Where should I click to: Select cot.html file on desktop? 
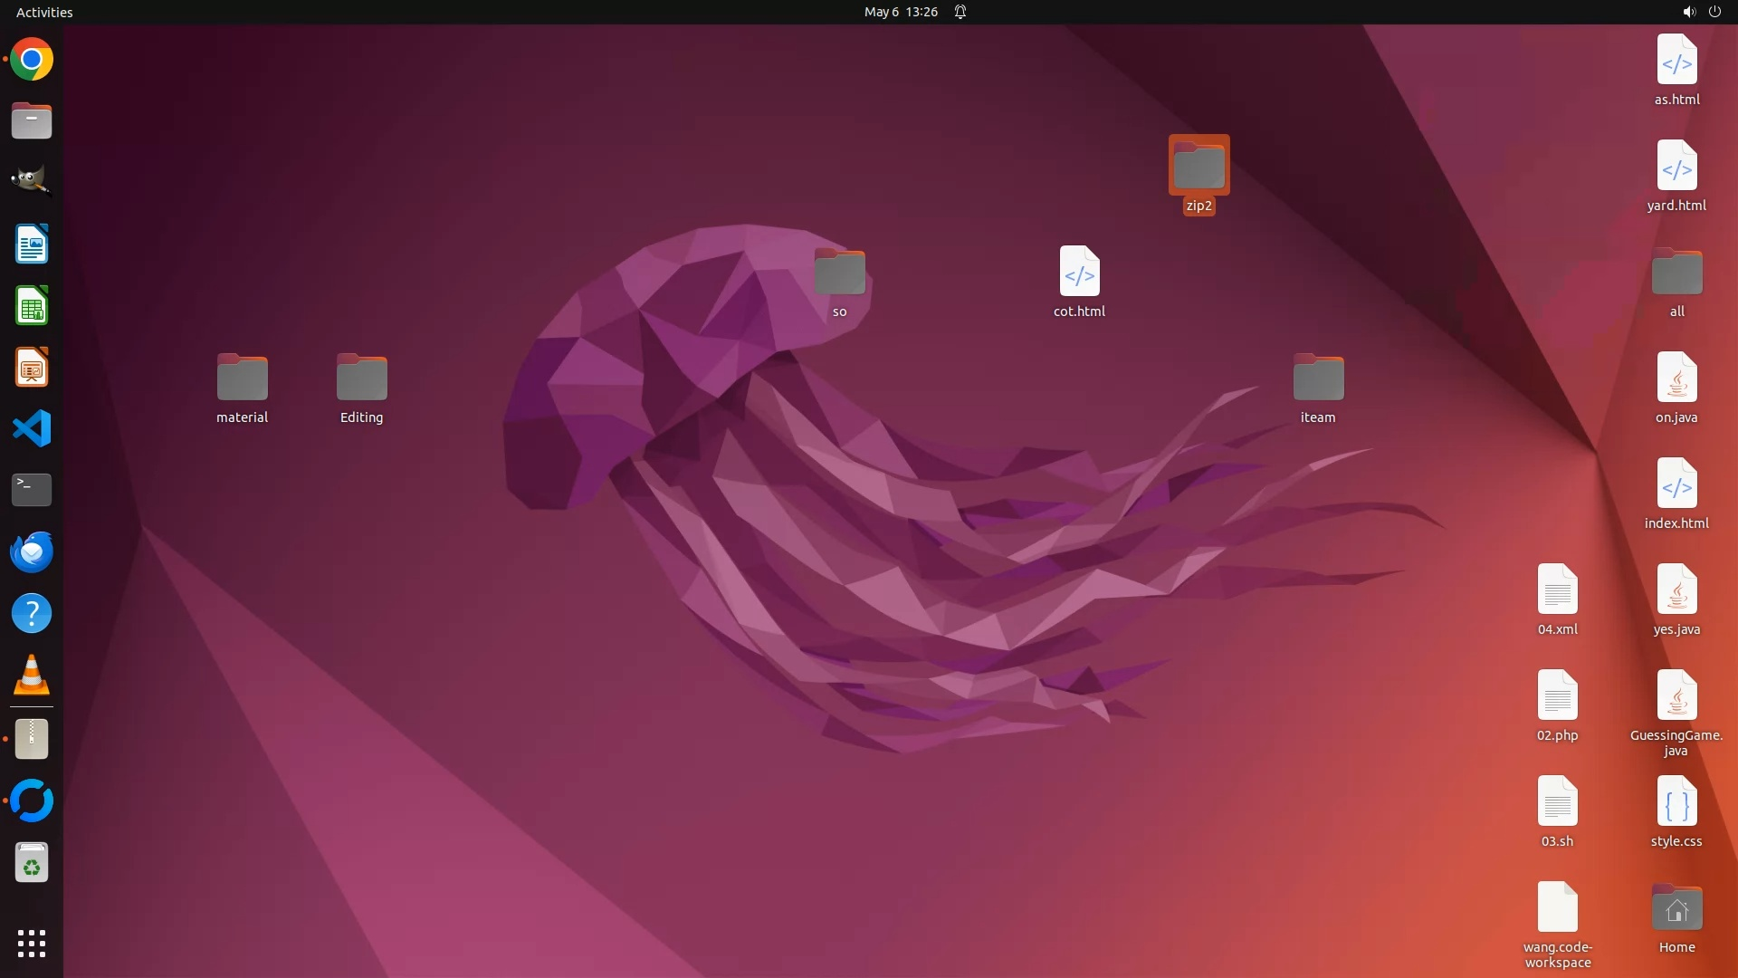pyautogui.click(x=1079, y=272)
